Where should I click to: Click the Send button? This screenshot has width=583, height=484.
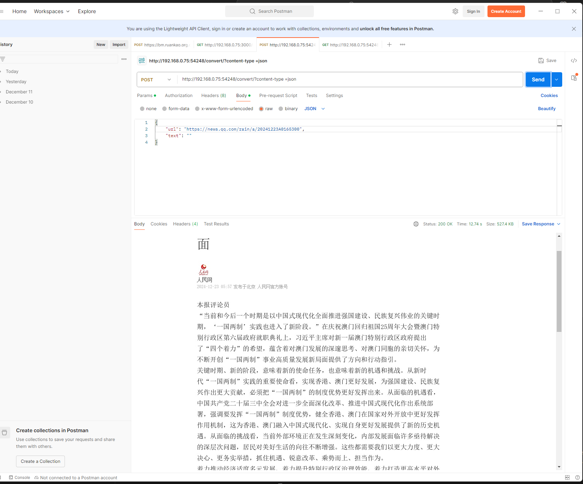pos(538,80)
